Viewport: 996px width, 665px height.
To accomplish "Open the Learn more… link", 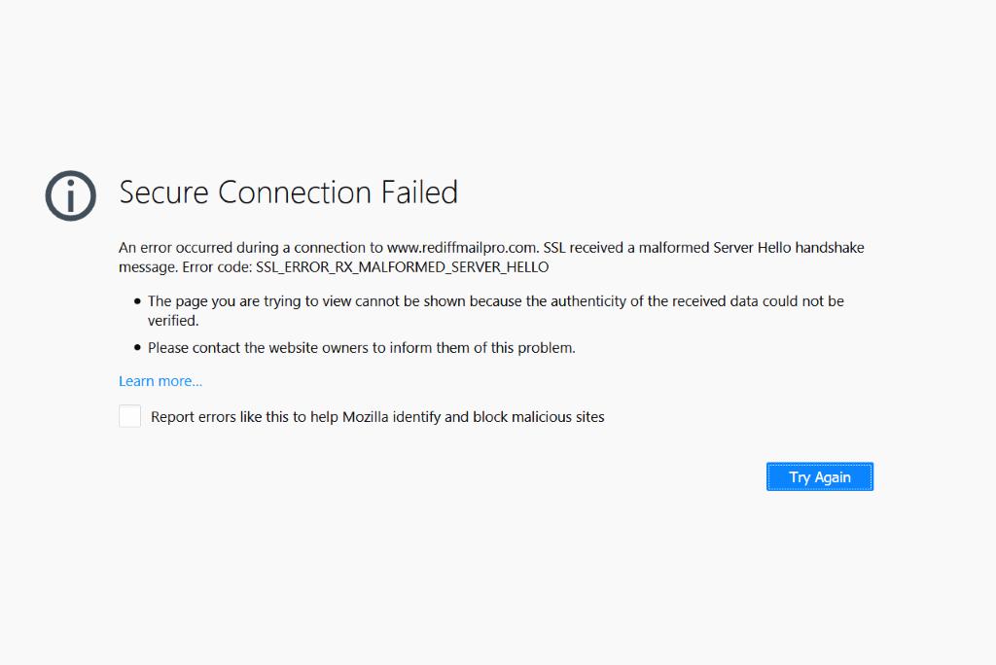I will point(160,381).
